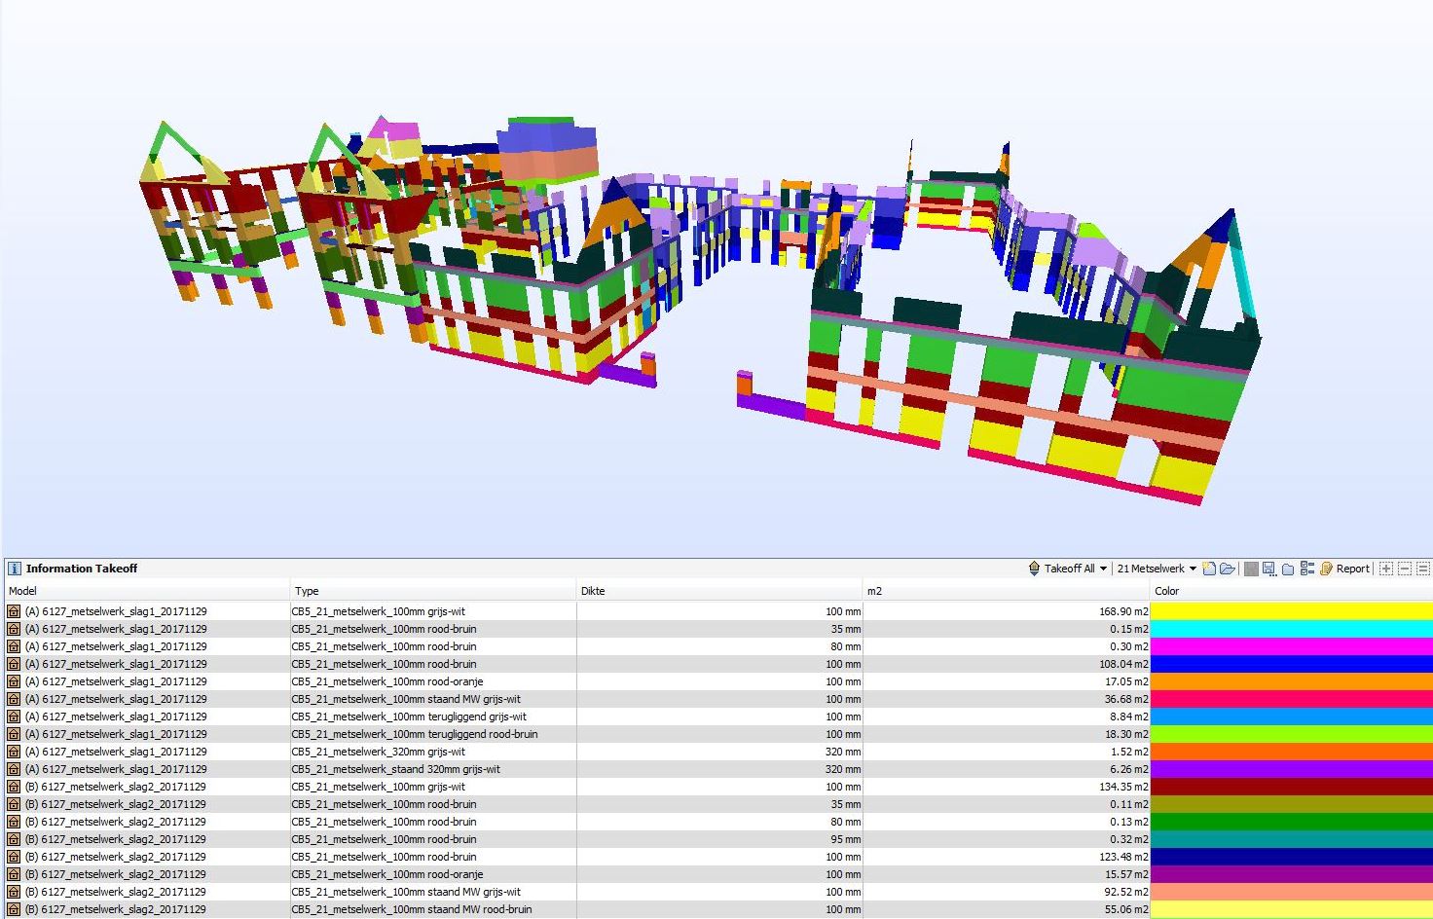Select the '36.68 m2' area cell
The image size is (1433, 919).
pyautogui.click(x=1007, y=699)
